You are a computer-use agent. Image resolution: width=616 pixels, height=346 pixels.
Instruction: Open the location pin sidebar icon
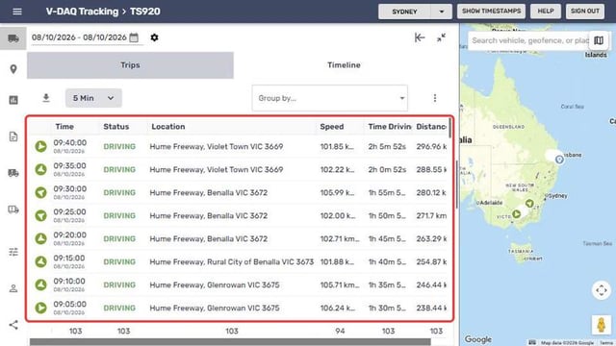point(13,69)
